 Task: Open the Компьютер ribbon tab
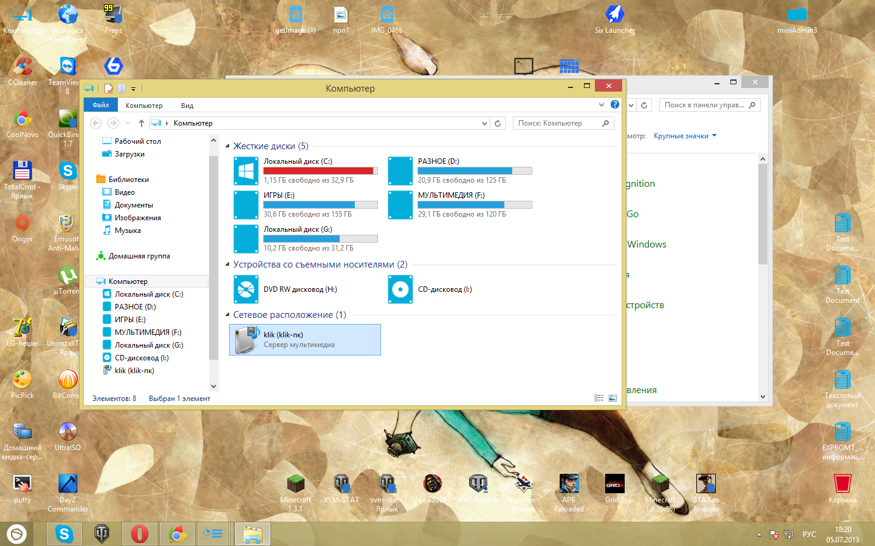click(x=144, y=106)
